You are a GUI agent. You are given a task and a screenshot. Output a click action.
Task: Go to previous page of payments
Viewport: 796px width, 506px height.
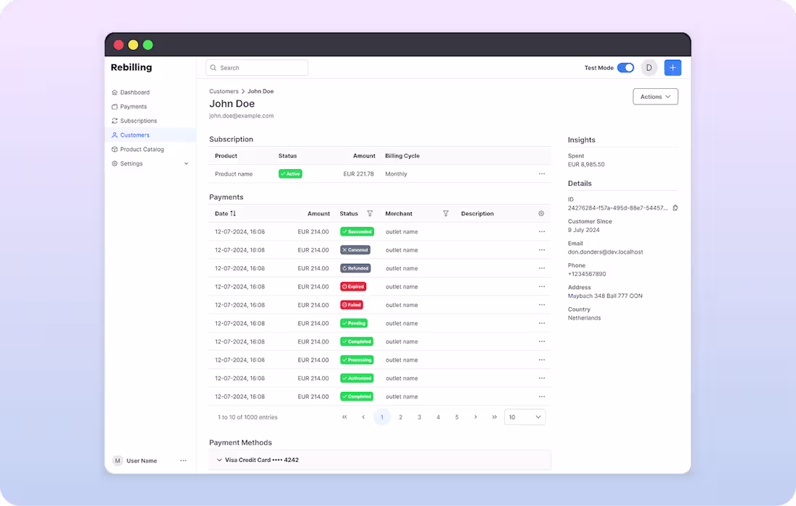point(363,417)
